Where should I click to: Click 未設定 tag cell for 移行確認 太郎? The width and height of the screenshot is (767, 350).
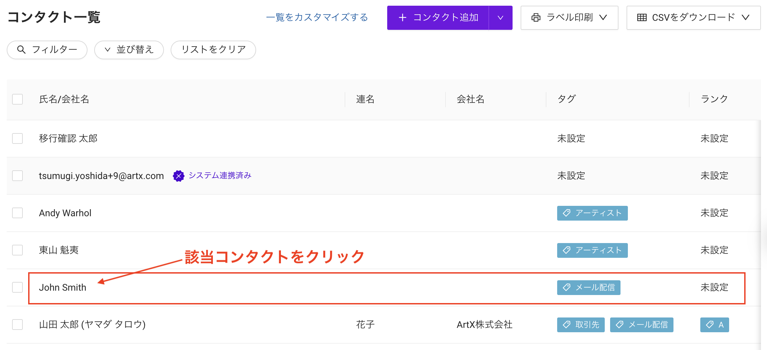point(571,138)
